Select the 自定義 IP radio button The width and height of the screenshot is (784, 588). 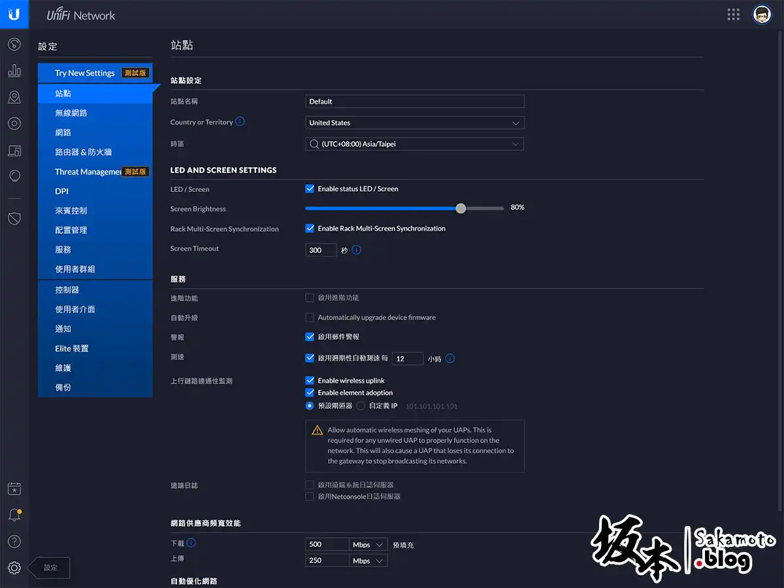click(361, 406)
